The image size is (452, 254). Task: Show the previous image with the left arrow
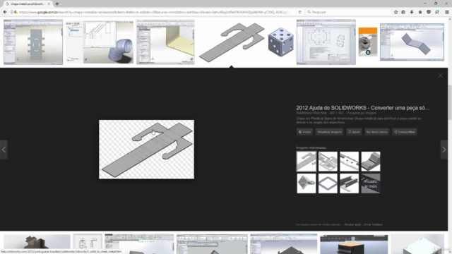4,150
